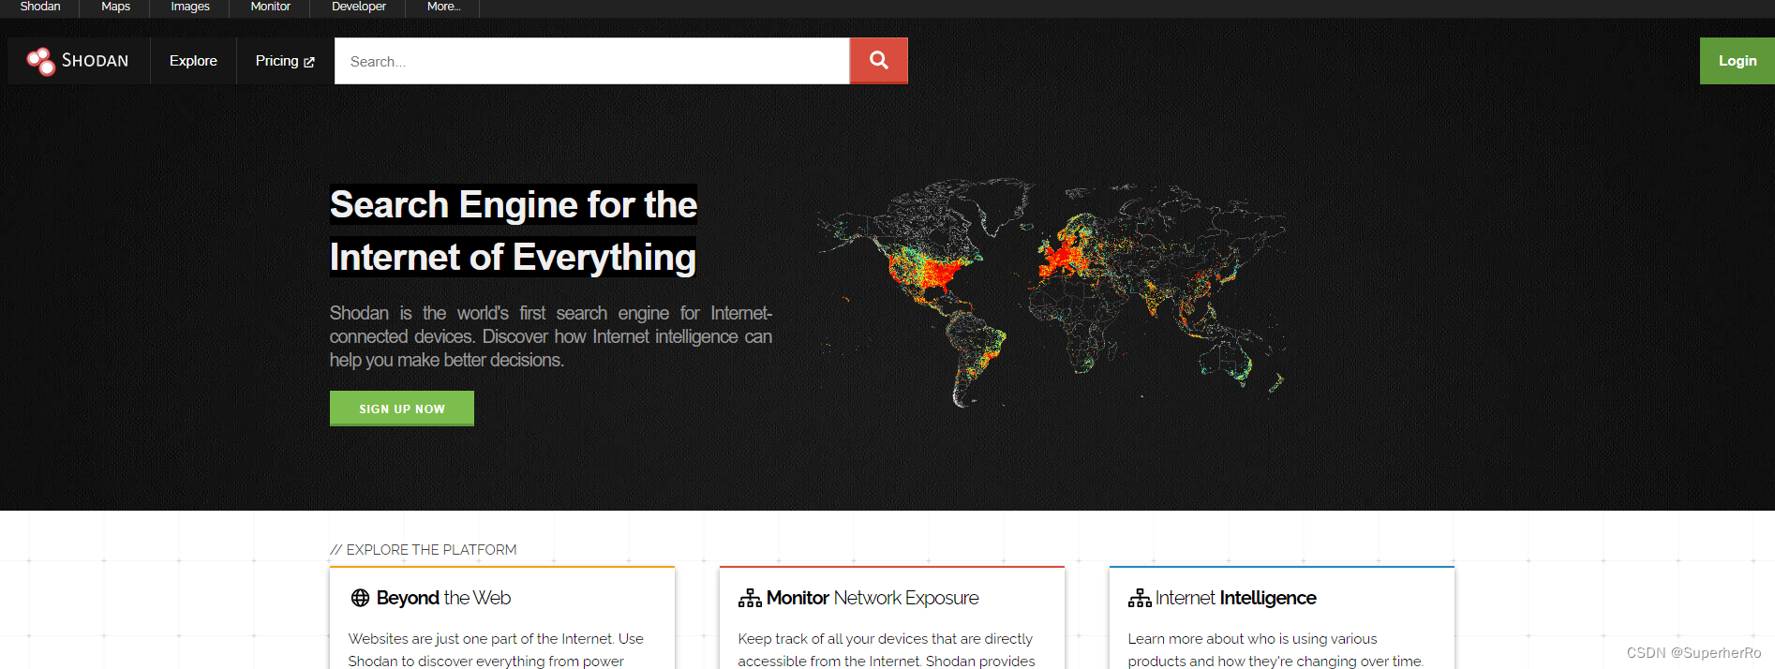
Task: Click the green Login button
Action: [1738, 61]
